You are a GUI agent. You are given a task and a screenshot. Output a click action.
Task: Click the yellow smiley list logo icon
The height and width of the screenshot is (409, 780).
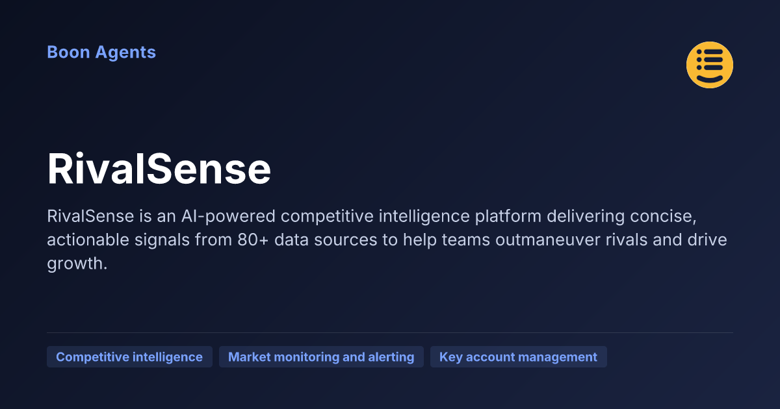[x=710, y=65]
